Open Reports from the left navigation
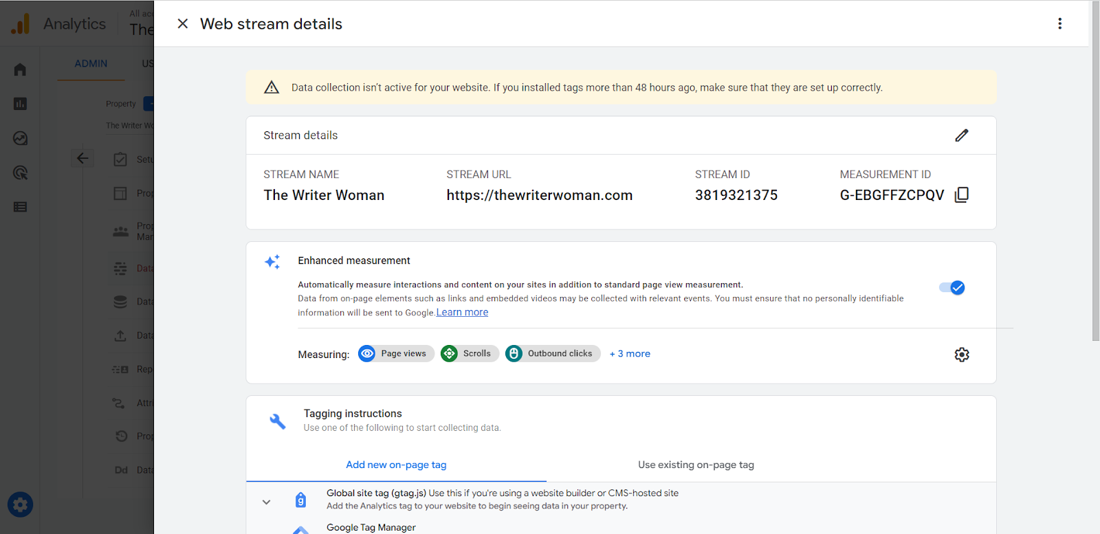Viewport: 1100px width, 534px height. point(20,104)
